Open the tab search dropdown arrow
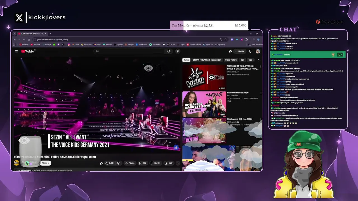This screenshot has width=358, height=201. (x=14, y=34)
